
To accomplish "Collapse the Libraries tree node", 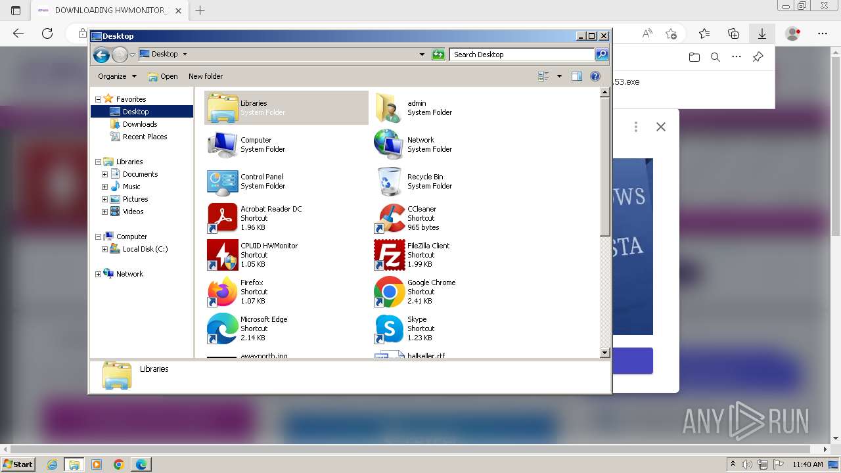I will (x=99, y=162).
